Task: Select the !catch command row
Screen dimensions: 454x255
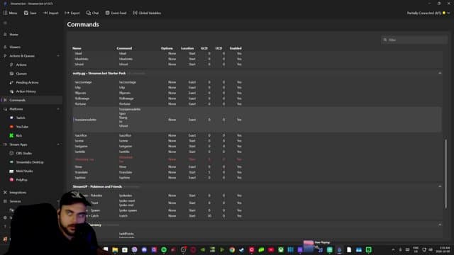Action: click(x=257, y=215)
